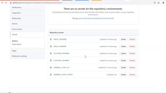The image size is (166, 93).
Task: Click lock icon beside NEXUS_USERNAME
Action: click(x=51, y=46)
